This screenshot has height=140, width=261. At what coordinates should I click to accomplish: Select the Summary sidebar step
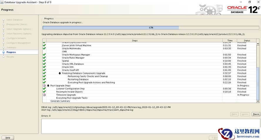11,48
